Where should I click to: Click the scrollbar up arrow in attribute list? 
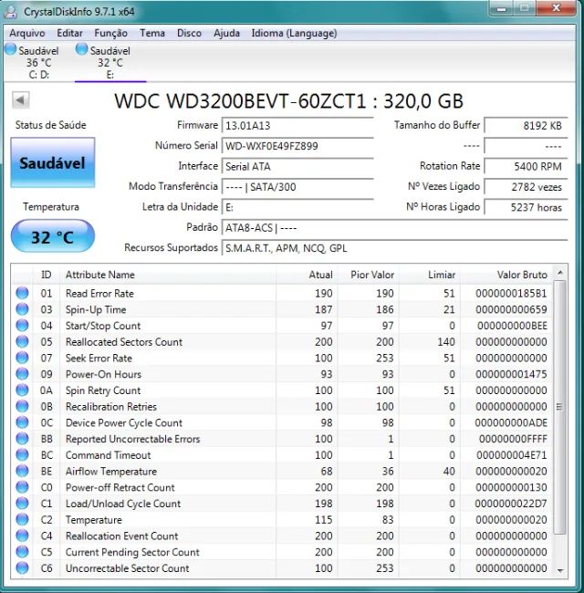(560, 273)
